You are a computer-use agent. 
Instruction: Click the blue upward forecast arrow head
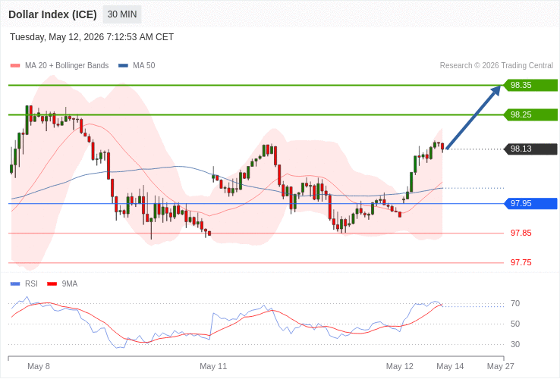coord(496,90)
